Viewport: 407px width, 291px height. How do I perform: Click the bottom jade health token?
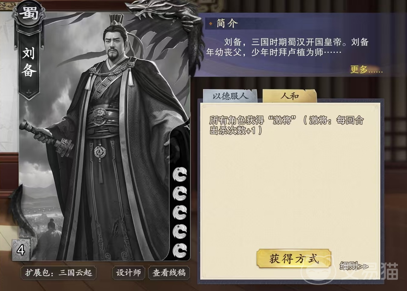pos(180,251)
